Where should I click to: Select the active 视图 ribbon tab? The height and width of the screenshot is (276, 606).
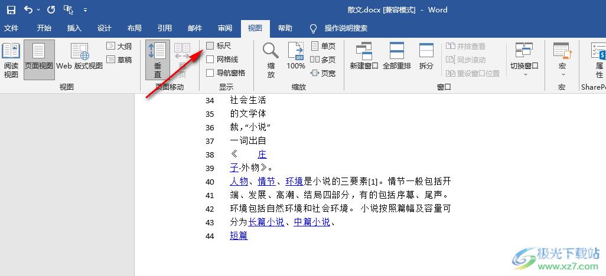[255, 28]
